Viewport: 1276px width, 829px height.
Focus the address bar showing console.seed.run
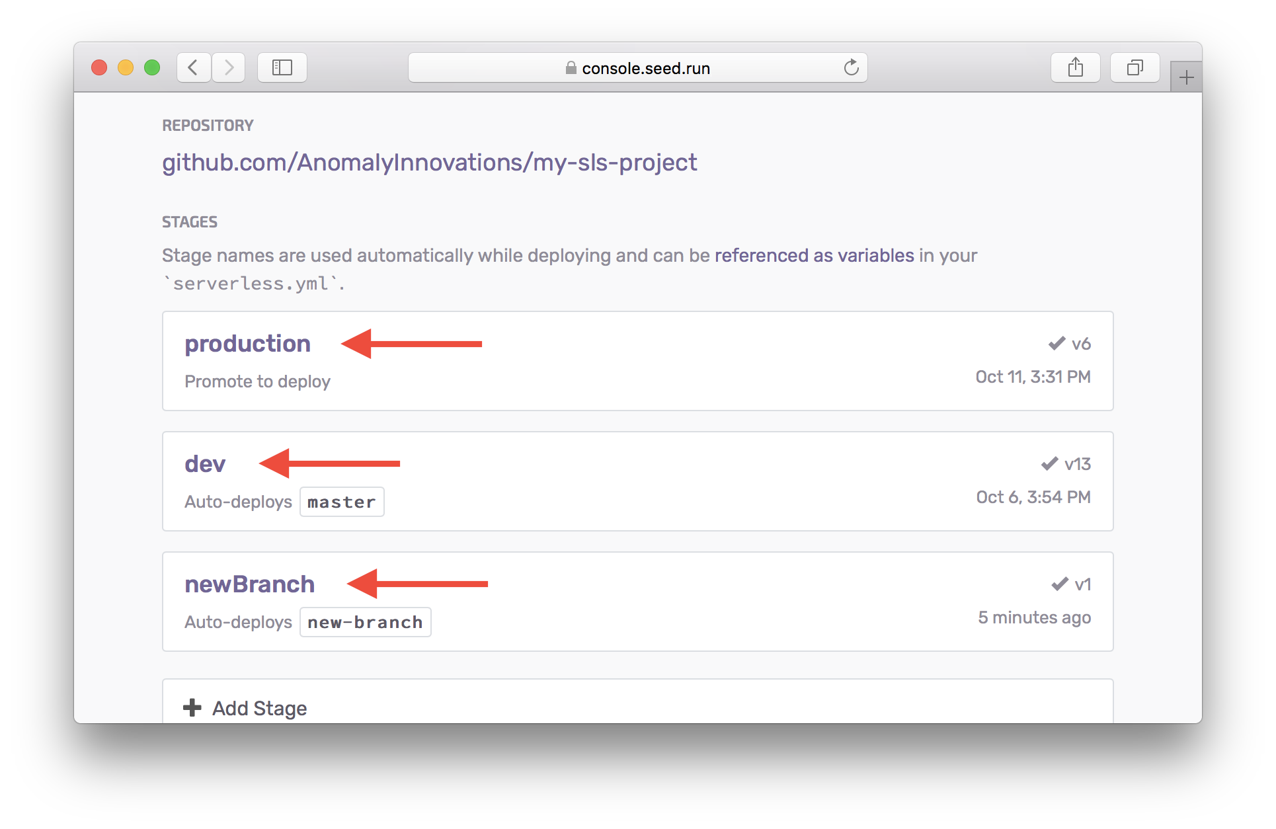[x=645, y=68]
